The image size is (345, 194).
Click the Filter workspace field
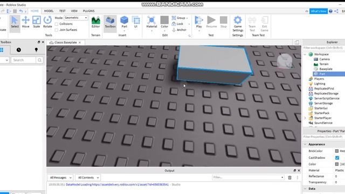click(x=323, y=48)
